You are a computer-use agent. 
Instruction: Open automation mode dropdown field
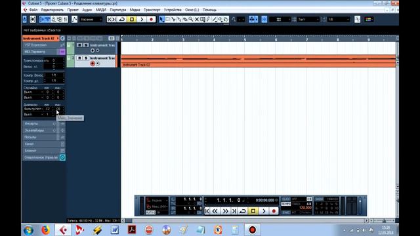pos(91,19)
